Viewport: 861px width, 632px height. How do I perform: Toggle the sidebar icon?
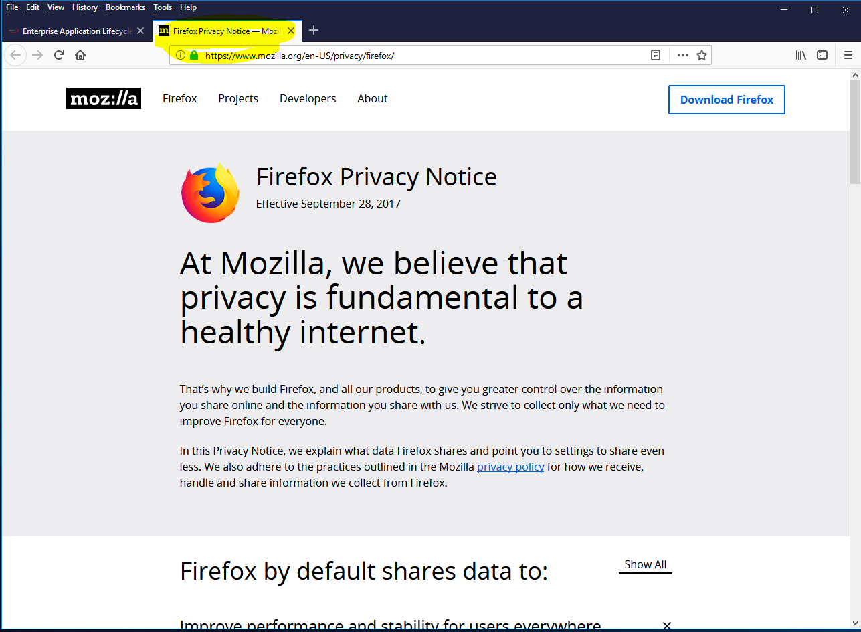click(x=822, y=55)
